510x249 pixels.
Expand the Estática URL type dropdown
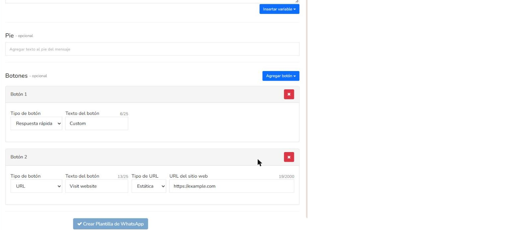point(149,186)
